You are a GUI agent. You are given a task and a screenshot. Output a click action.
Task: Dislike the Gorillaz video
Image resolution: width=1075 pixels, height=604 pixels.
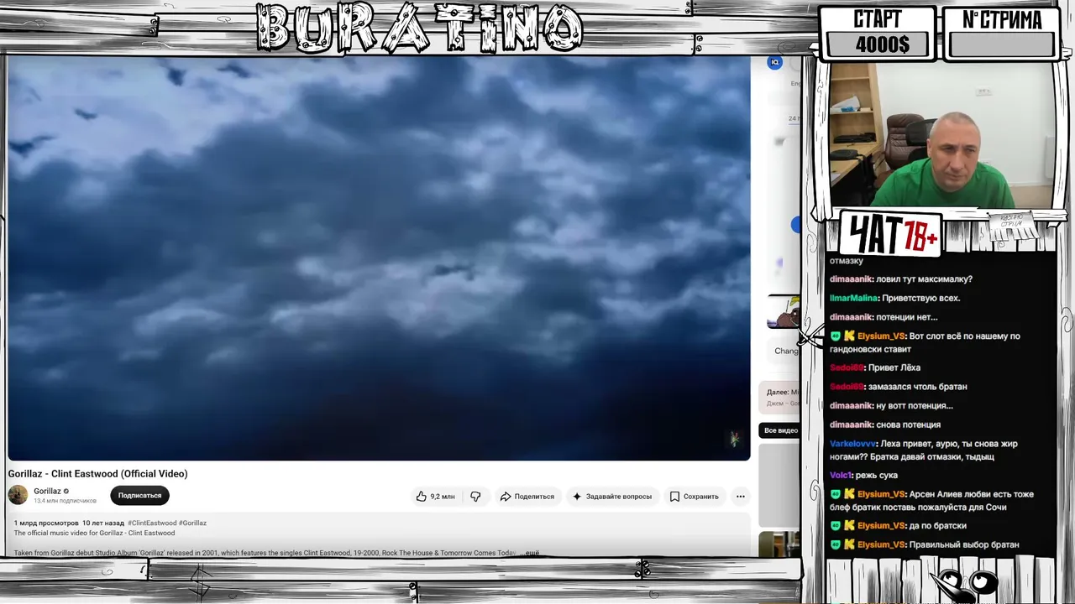tap(475, 497)
